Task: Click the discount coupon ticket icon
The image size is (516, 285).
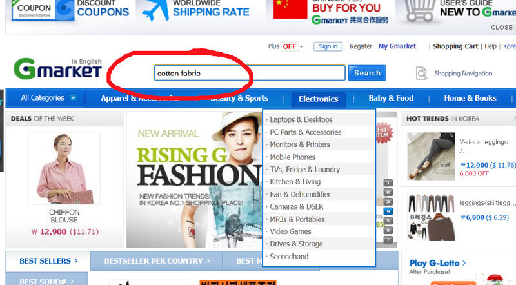Action: 42,10
